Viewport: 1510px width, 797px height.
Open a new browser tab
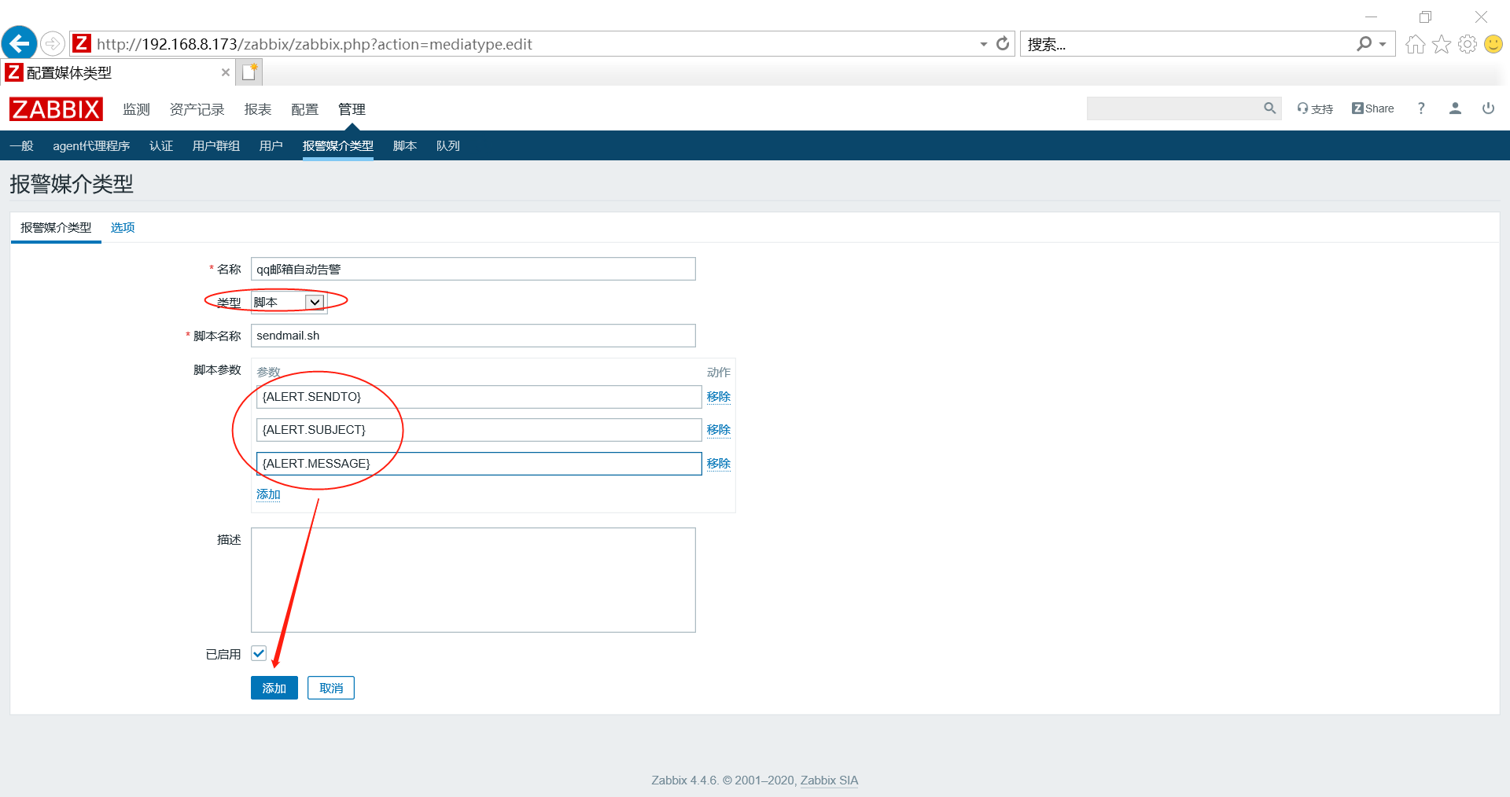click(250, 72)
